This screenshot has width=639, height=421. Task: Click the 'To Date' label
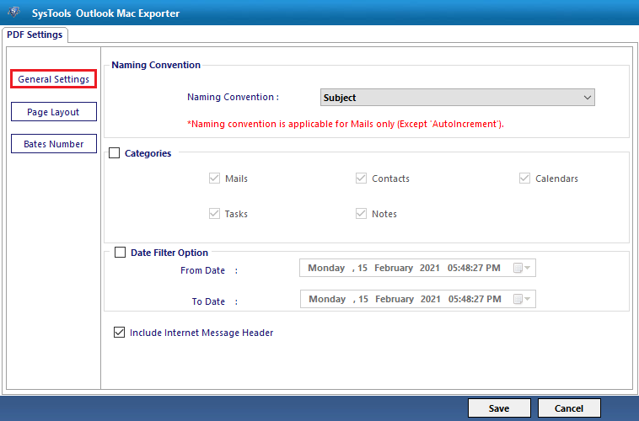click(208, 301)
